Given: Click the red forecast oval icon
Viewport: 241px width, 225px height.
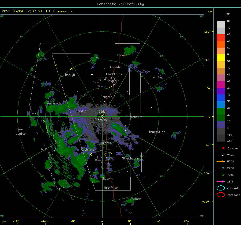Looking at the screenshot, I should click(221, 195).
